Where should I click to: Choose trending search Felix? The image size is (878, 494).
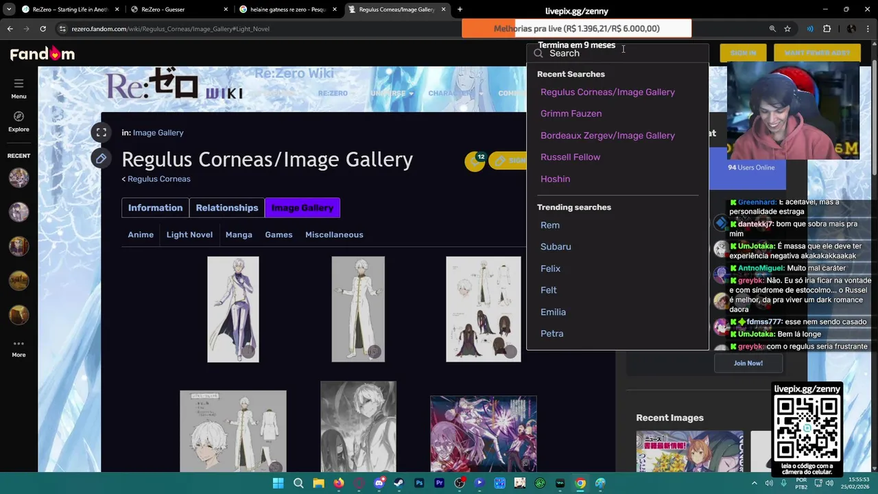pos(550,269)
